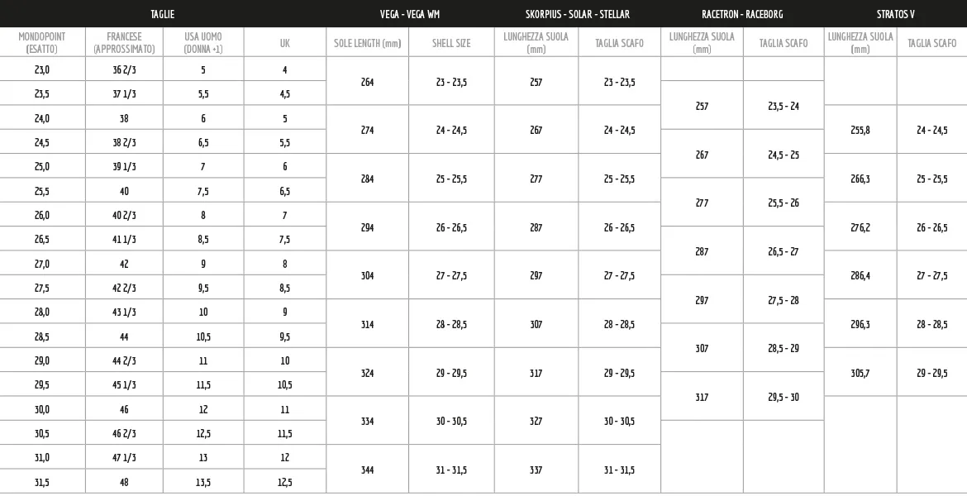Click the USA size 13,5 cell

tap(203, 483)
